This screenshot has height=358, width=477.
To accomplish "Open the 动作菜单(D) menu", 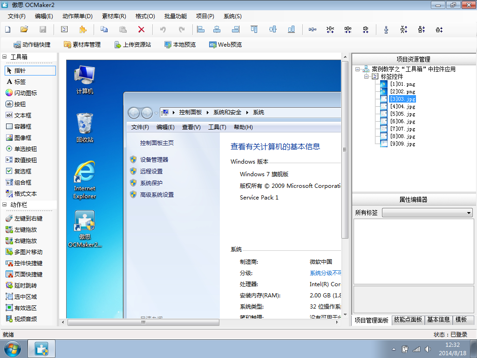I will (x=78, y=16).
